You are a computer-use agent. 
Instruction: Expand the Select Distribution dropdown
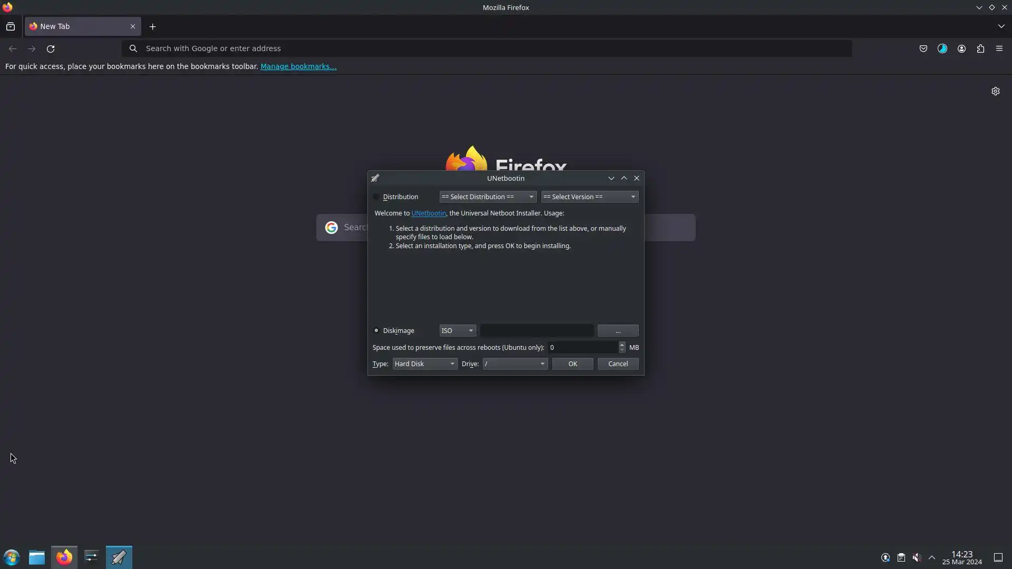488,197
